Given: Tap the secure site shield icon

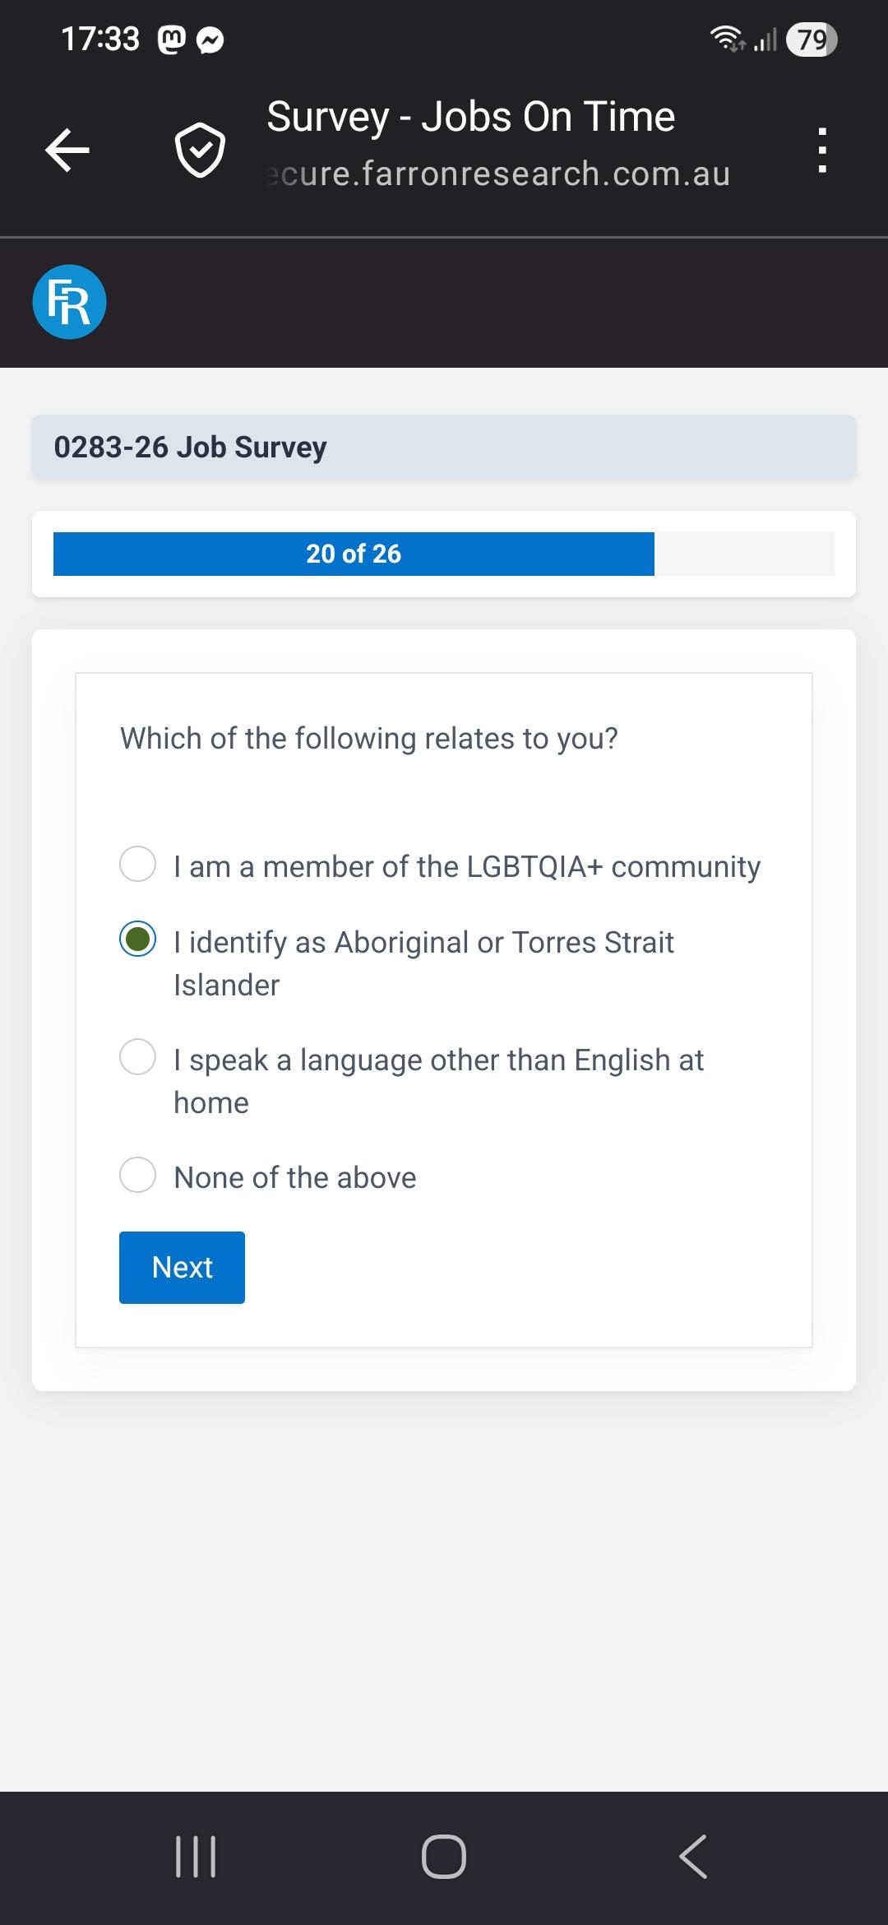Looking at the screenshot, I should tap(200, 150).
